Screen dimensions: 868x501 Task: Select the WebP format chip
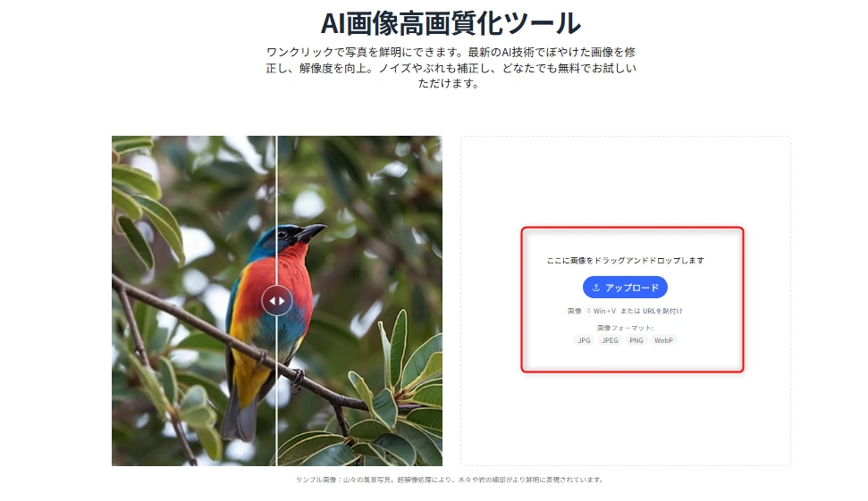point(663,340)
